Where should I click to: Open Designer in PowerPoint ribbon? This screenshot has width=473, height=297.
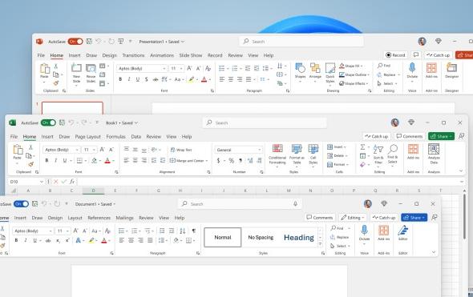pyautogui.click(x=451, y=70)
